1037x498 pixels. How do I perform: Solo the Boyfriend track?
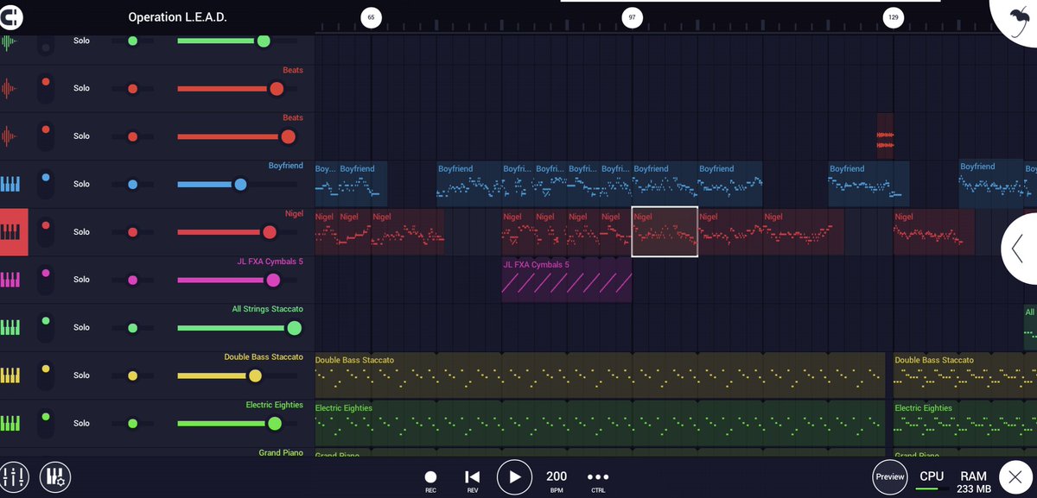[x=81, y=184]
